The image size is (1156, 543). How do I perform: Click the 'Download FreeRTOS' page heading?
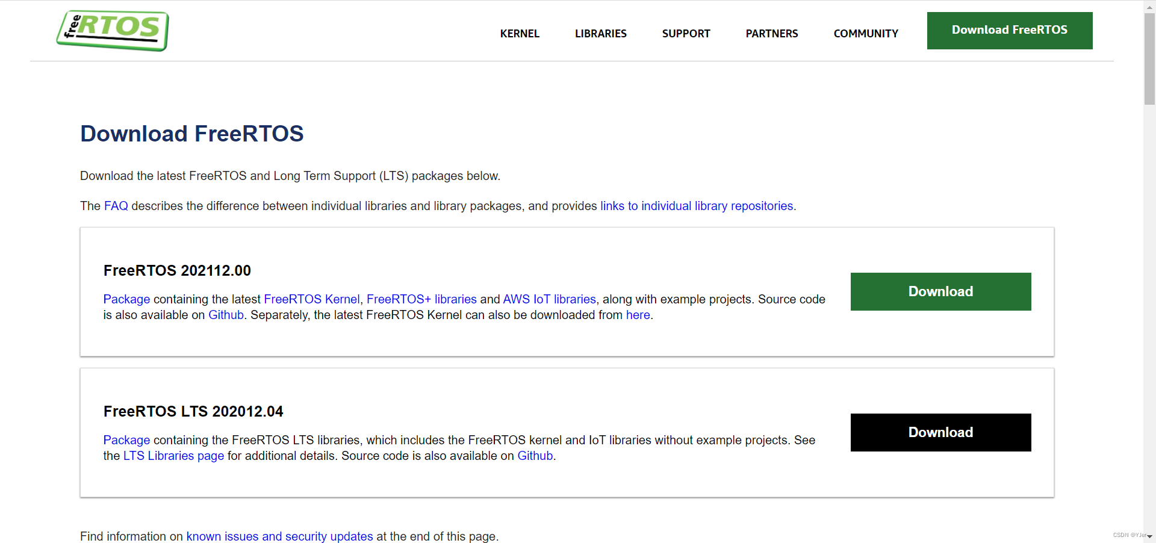coord(192,134)
